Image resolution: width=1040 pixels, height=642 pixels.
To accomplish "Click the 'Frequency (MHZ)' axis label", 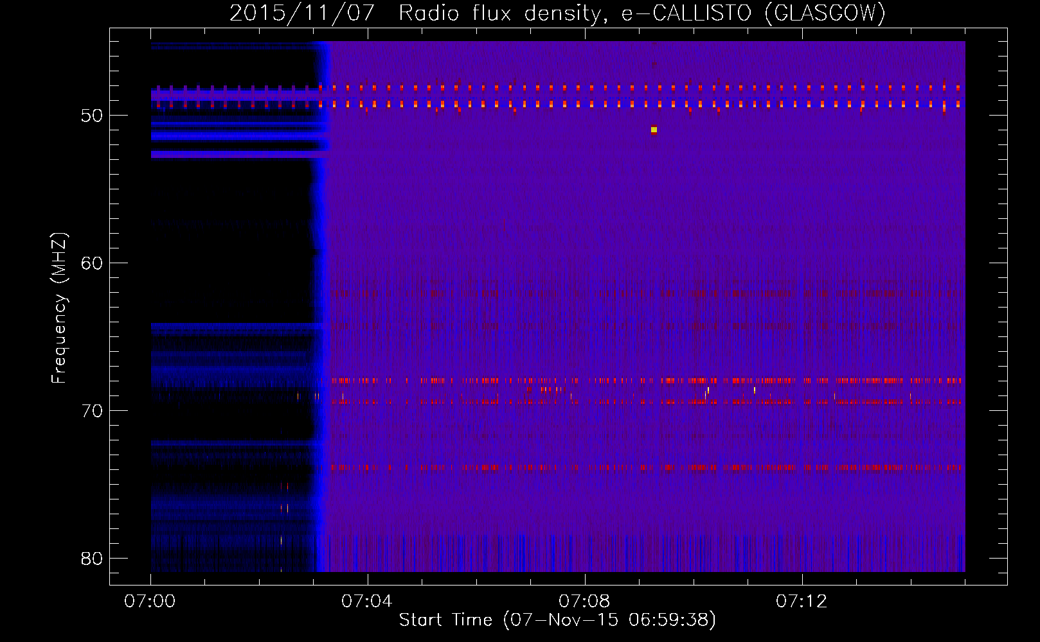I will [x=58, y=308].
